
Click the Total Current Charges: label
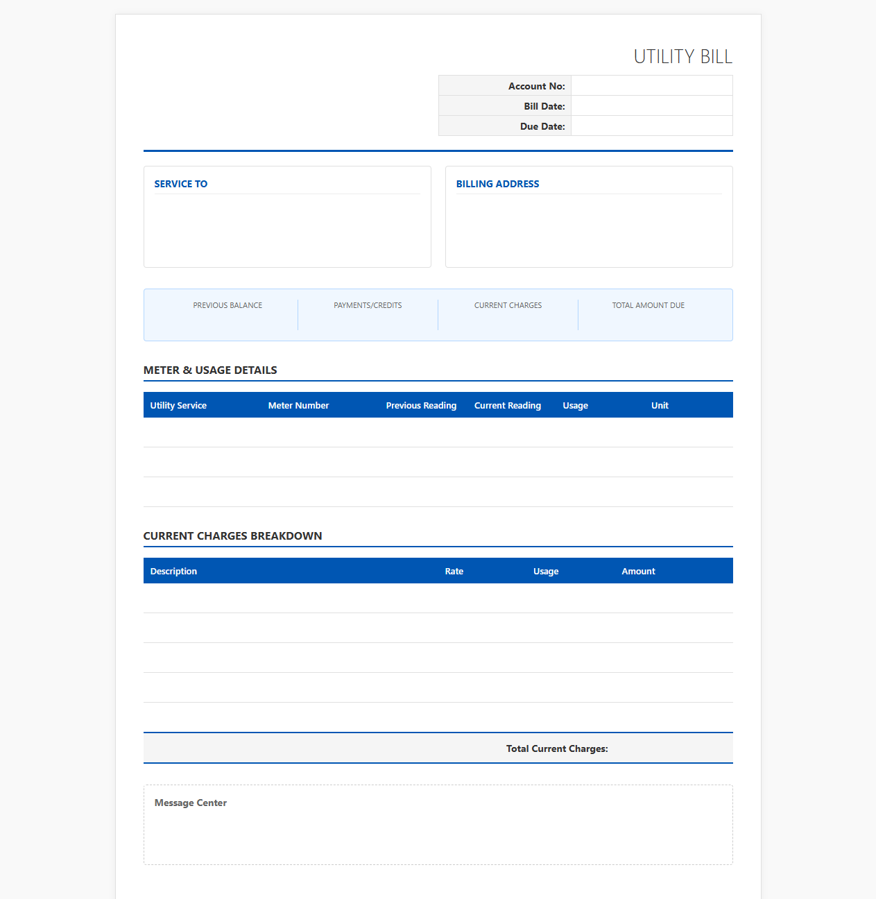(x=557, y=749)
